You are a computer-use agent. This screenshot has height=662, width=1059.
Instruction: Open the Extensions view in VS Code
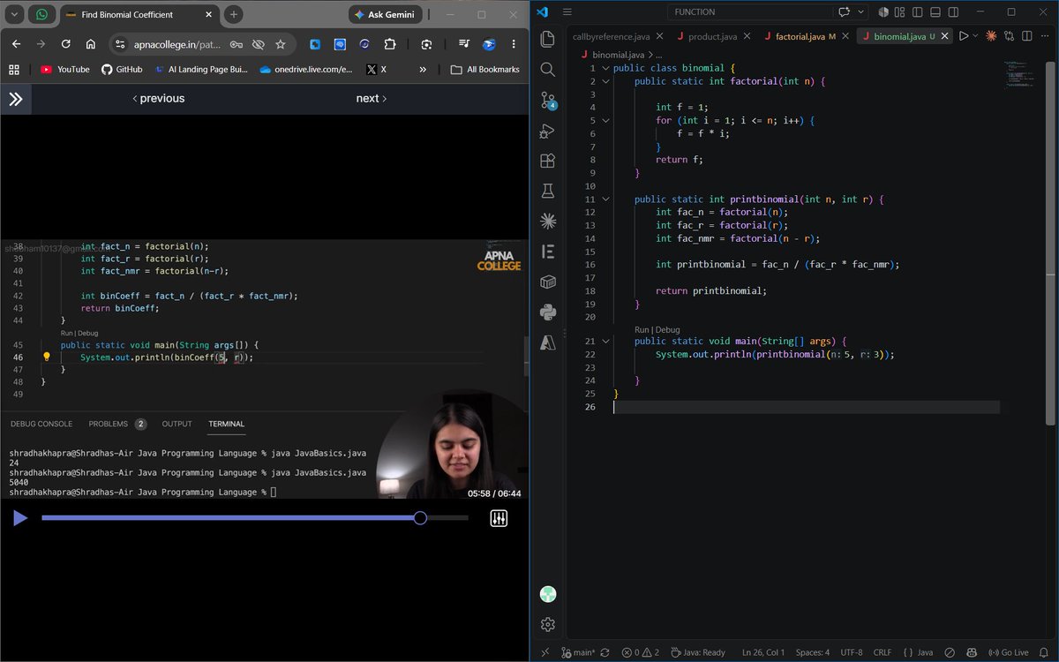pos(547,161)
